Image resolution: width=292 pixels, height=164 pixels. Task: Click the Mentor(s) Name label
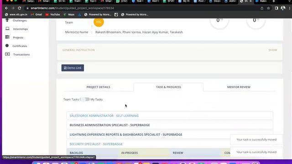[76, 32]
